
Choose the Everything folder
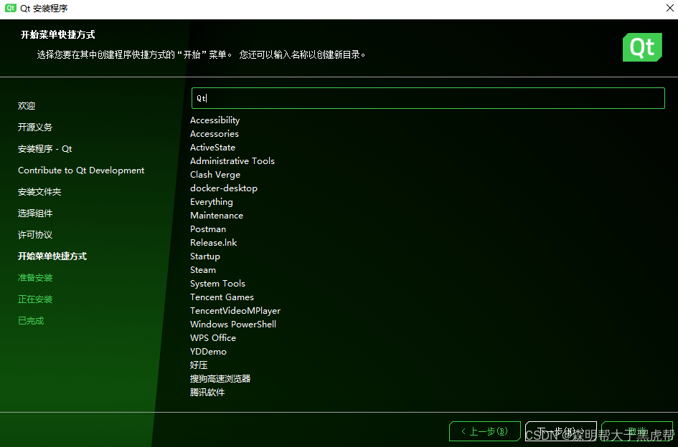(x=212, y=202)
